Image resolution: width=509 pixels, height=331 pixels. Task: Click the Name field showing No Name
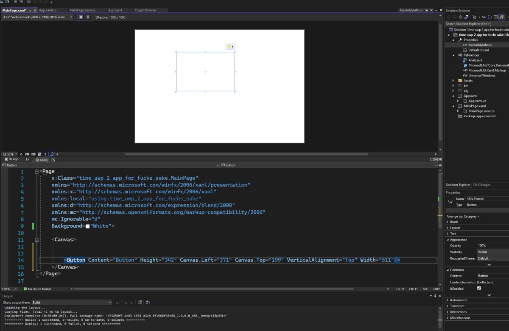click(x=487, y=199)
